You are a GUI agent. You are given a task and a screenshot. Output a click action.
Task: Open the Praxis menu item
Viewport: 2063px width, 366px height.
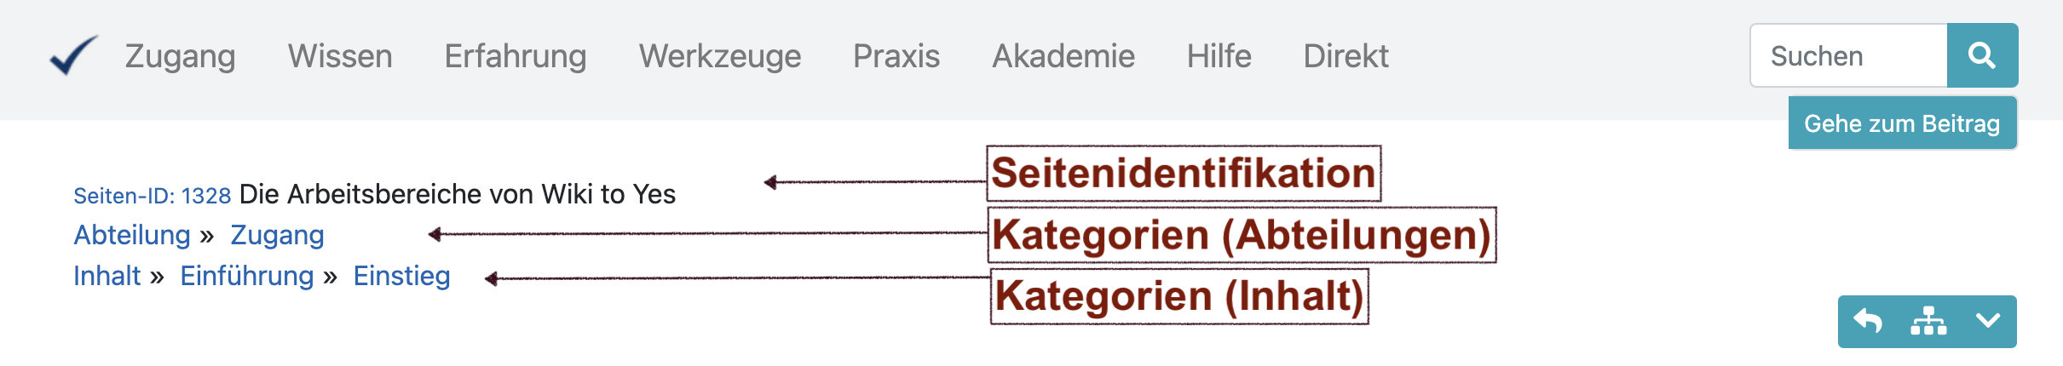(x=896, y=56)
